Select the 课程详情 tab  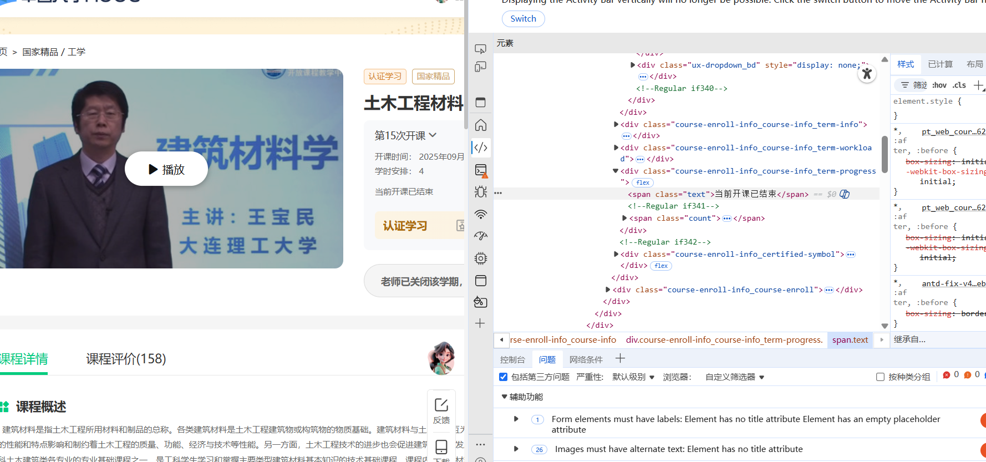23,359
